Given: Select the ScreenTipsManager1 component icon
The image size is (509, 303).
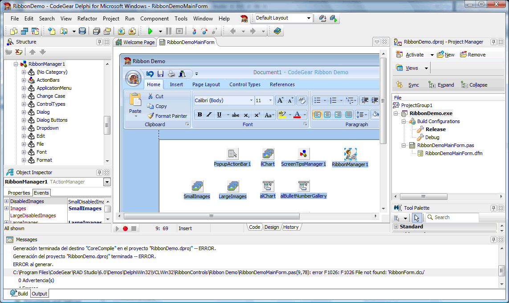Looking at the screenshot, I should pos(303,154).
